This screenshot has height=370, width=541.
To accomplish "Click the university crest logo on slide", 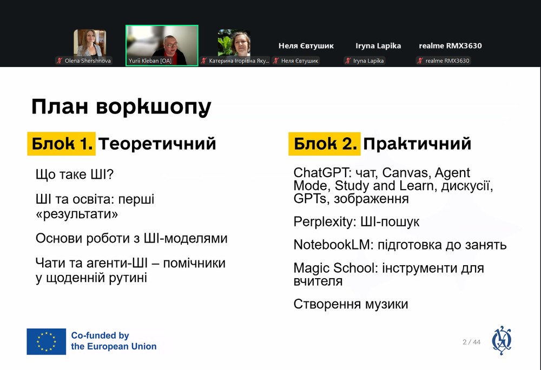I will (x=502, y=341).
